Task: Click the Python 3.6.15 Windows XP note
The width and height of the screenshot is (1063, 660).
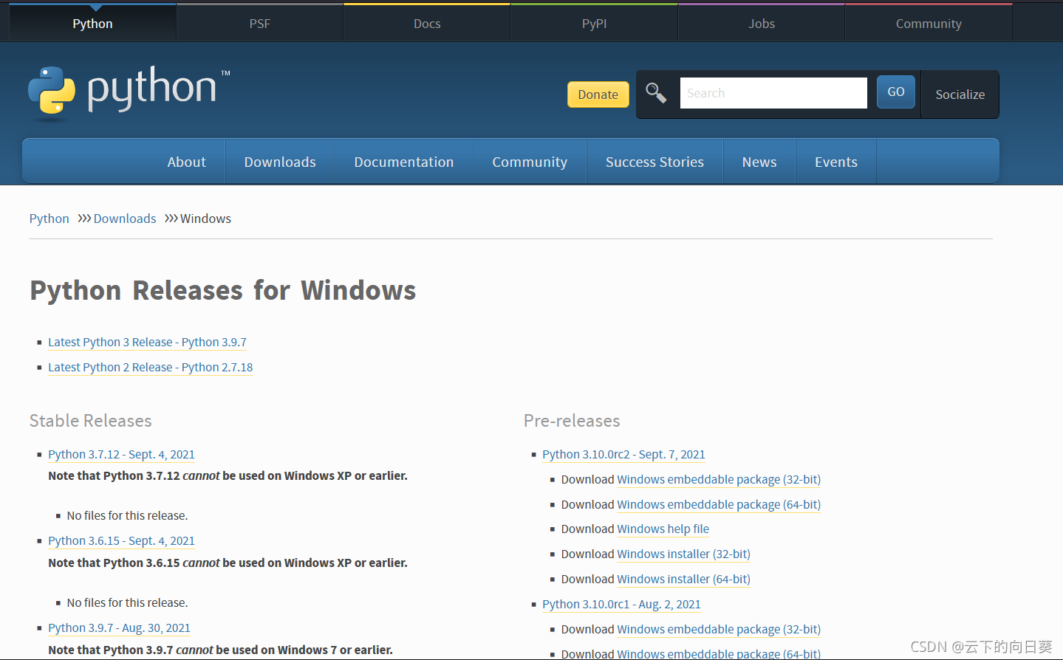Action: [x=228, y=563]
